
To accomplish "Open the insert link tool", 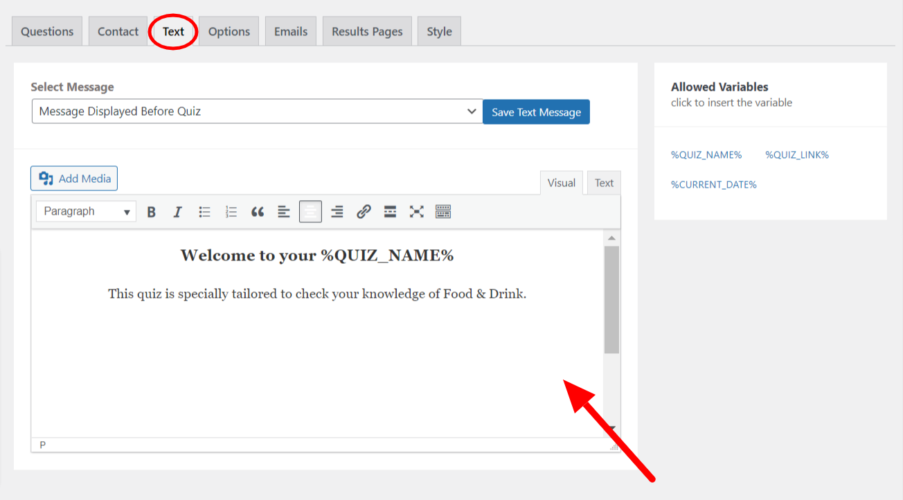I will [363, 211].
